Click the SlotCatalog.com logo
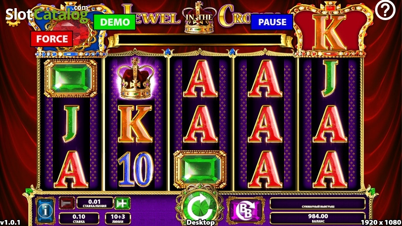Viewport: 402px width, 226px height. 47,14
